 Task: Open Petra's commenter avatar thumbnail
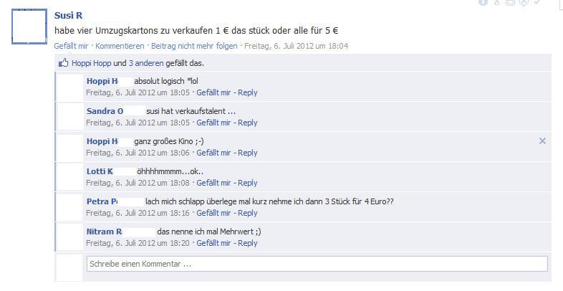point(69,207)
